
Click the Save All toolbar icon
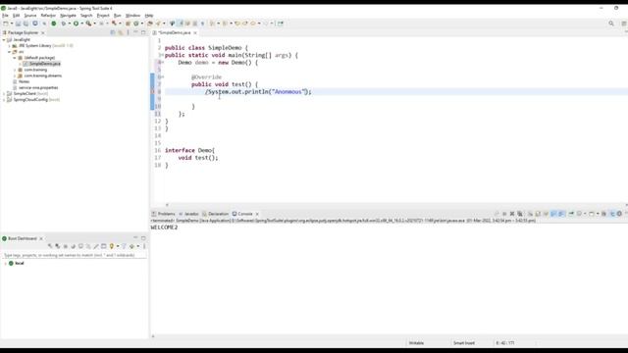pos(26,24)
